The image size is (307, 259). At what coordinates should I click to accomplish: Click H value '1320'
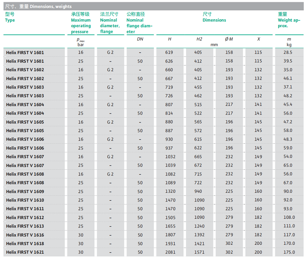[x=170, y=191]
